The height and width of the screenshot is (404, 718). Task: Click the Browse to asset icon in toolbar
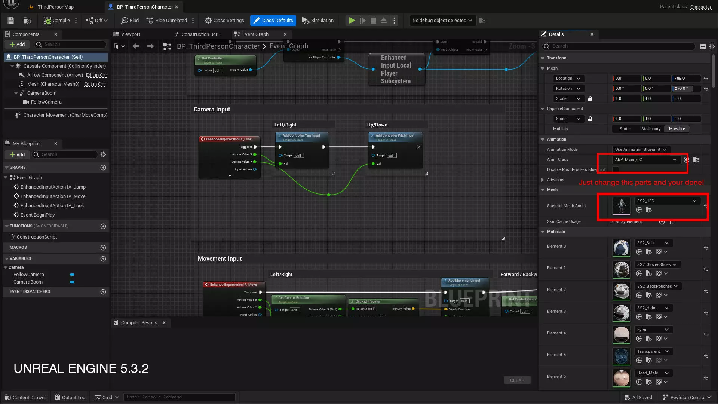27,21
